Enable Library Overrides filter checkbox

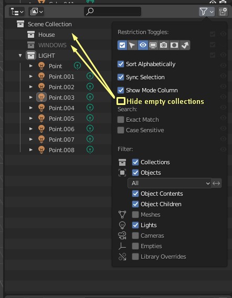(x=135, y=257)
